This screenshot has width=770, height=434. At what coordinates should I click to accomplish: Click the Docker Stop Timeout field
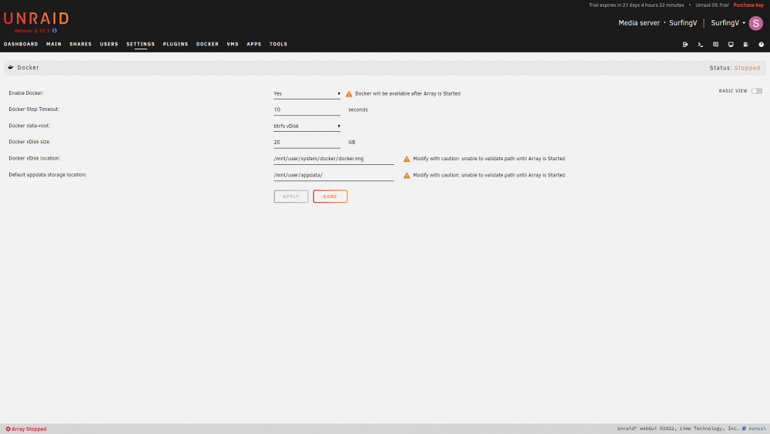point(307,109)
